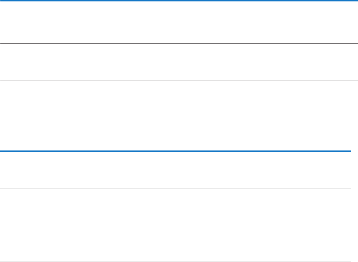Image resolution: width=358 pixels, height=262 pixels.
Task: Click the first empty row of lower table
Action: [x=176, y=170]
